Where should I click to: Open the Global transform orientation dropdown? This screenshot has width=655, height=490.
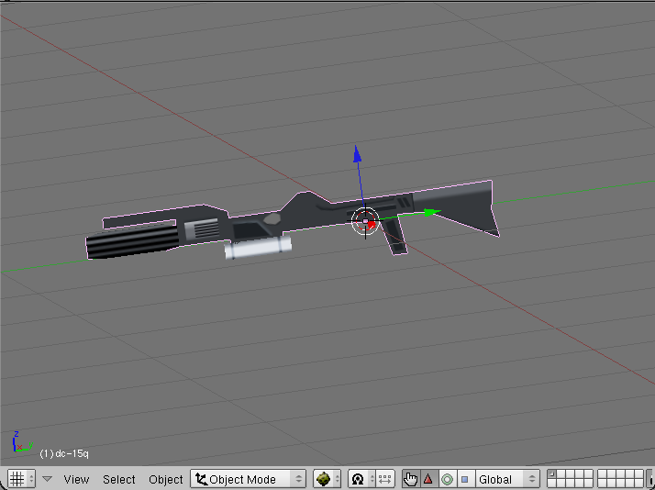pos(506,479)
